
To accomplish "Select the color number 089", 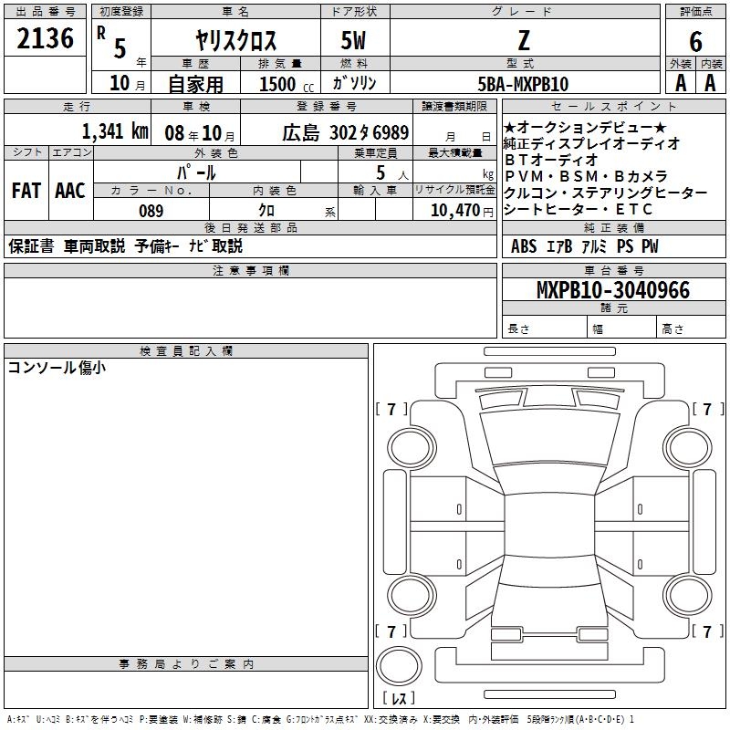I will point(151,211).
